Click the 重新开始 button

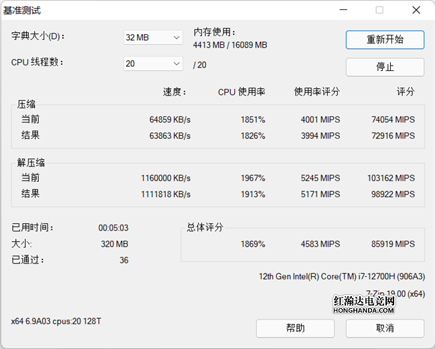[x=385, y=39]
